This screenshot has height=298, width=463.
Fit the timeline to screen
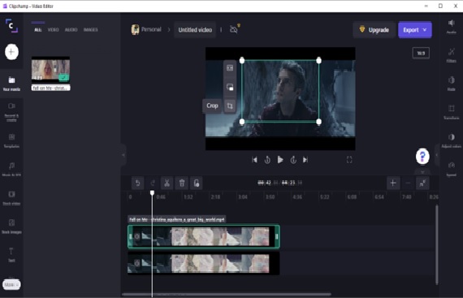point(422,184)
